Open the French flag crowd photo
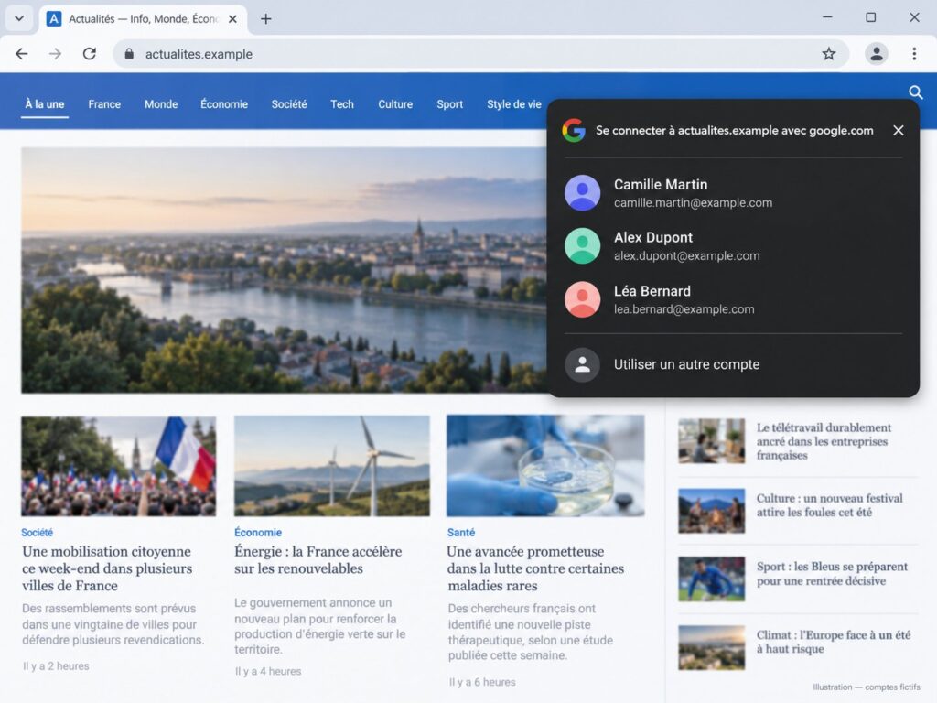937x703 pixels. coord(118,466)
